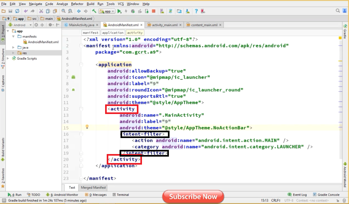The height and width of the screenshot is (204, 349).
Task: Switch to Merged Manifest view
Action: [93, 188]
